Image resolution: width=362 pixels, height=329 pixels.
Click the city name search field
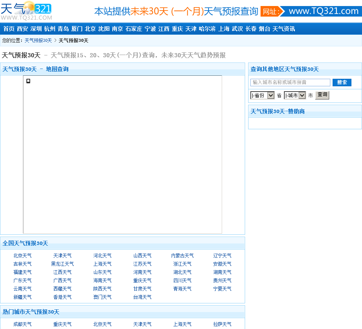click(x=290, y=83)
